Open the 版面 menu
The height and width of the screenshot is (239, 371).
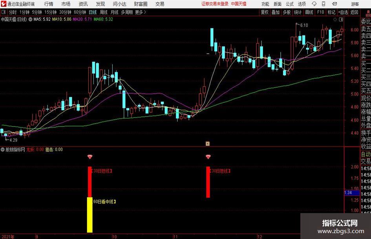tap(278, 4)
